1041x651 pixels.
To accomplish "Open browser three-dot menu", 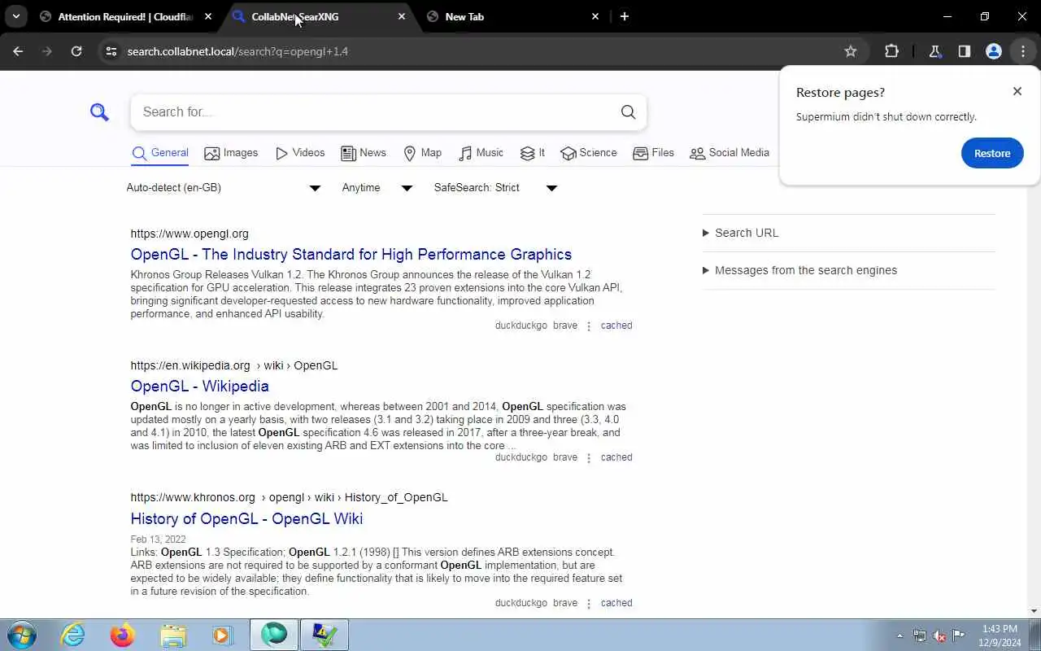I will [1023, 51].
